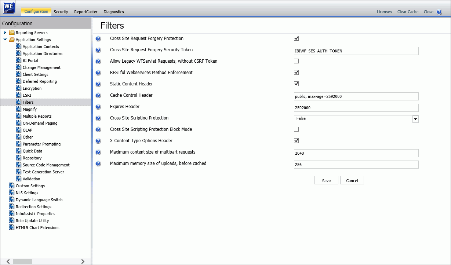The width and height of the screenshot is (451, 265).
Task: Click help icon for Cross Site Request Forgery Protection
Action: point(98,39)
